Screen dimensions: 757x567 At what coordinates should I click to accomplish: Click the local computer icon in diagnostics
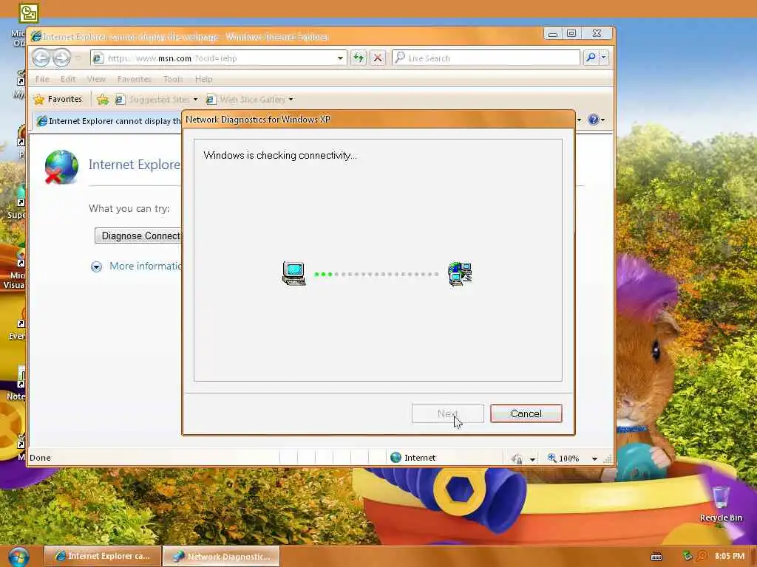[x=293, y=273]
